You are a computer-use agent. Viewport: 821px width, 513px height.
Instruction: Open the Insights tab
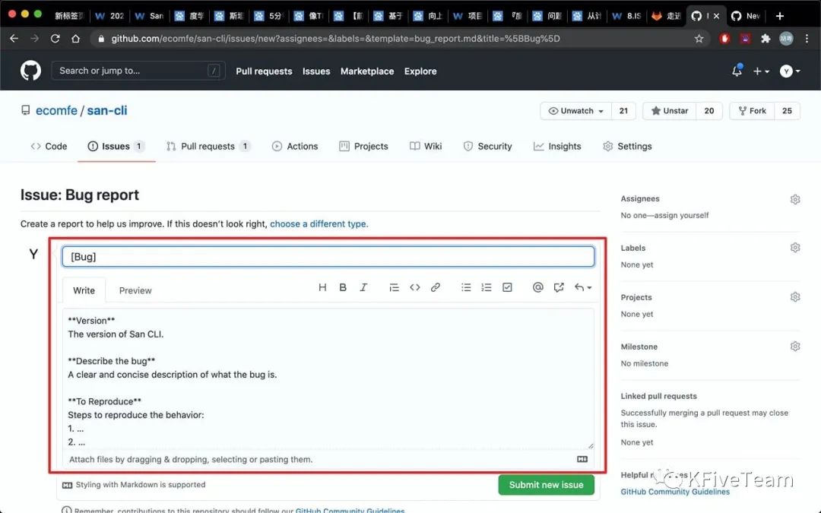pos(557,147)
